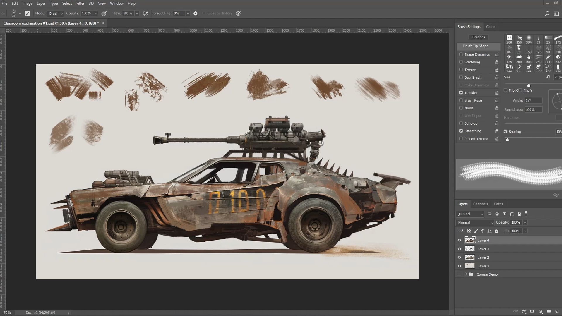Select the Brush Tip Shape section
562x316 pixels.
pos(479,46)
